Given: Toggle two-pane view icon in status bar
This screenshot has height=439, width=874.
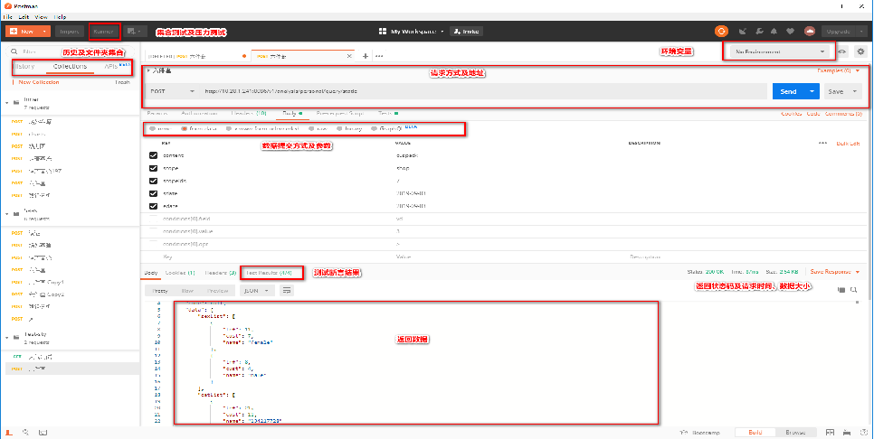Looking at the screenshot, I should click(x=830, y=433).
